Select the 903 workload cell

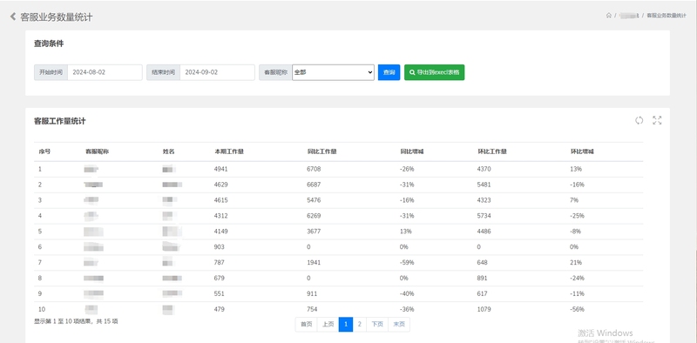point(220,247)
